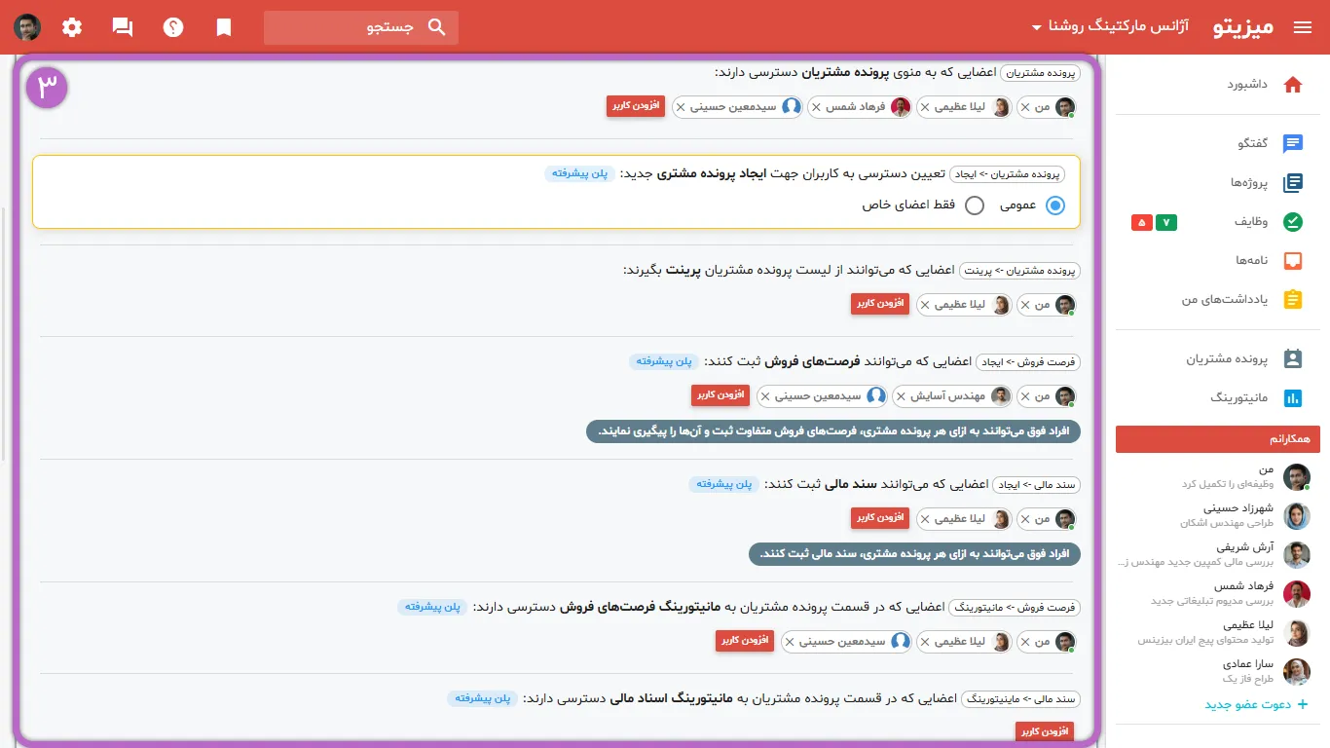Click افزودن کاربر in the فرصت فروش -> ایجاد section

tap(721, 395)
